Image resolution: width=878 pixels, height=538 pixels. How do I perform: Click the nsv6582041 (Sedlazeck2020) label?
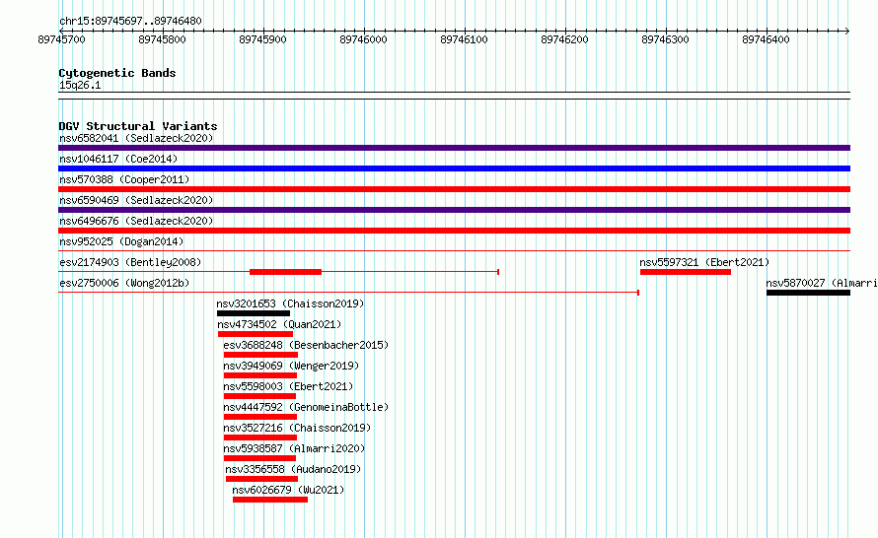[136, 138]
